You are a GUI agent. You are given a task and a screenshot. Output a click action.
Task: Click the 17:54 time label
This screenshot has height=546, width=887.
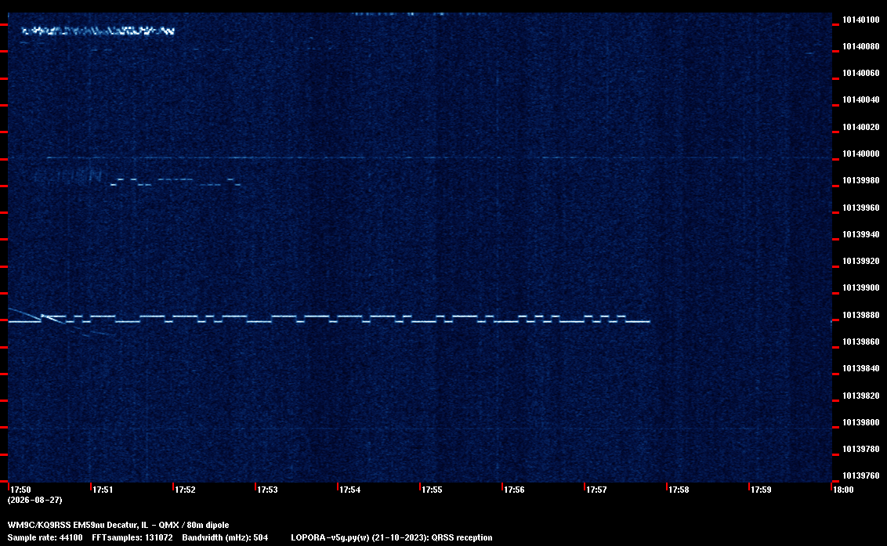point(350,490)
